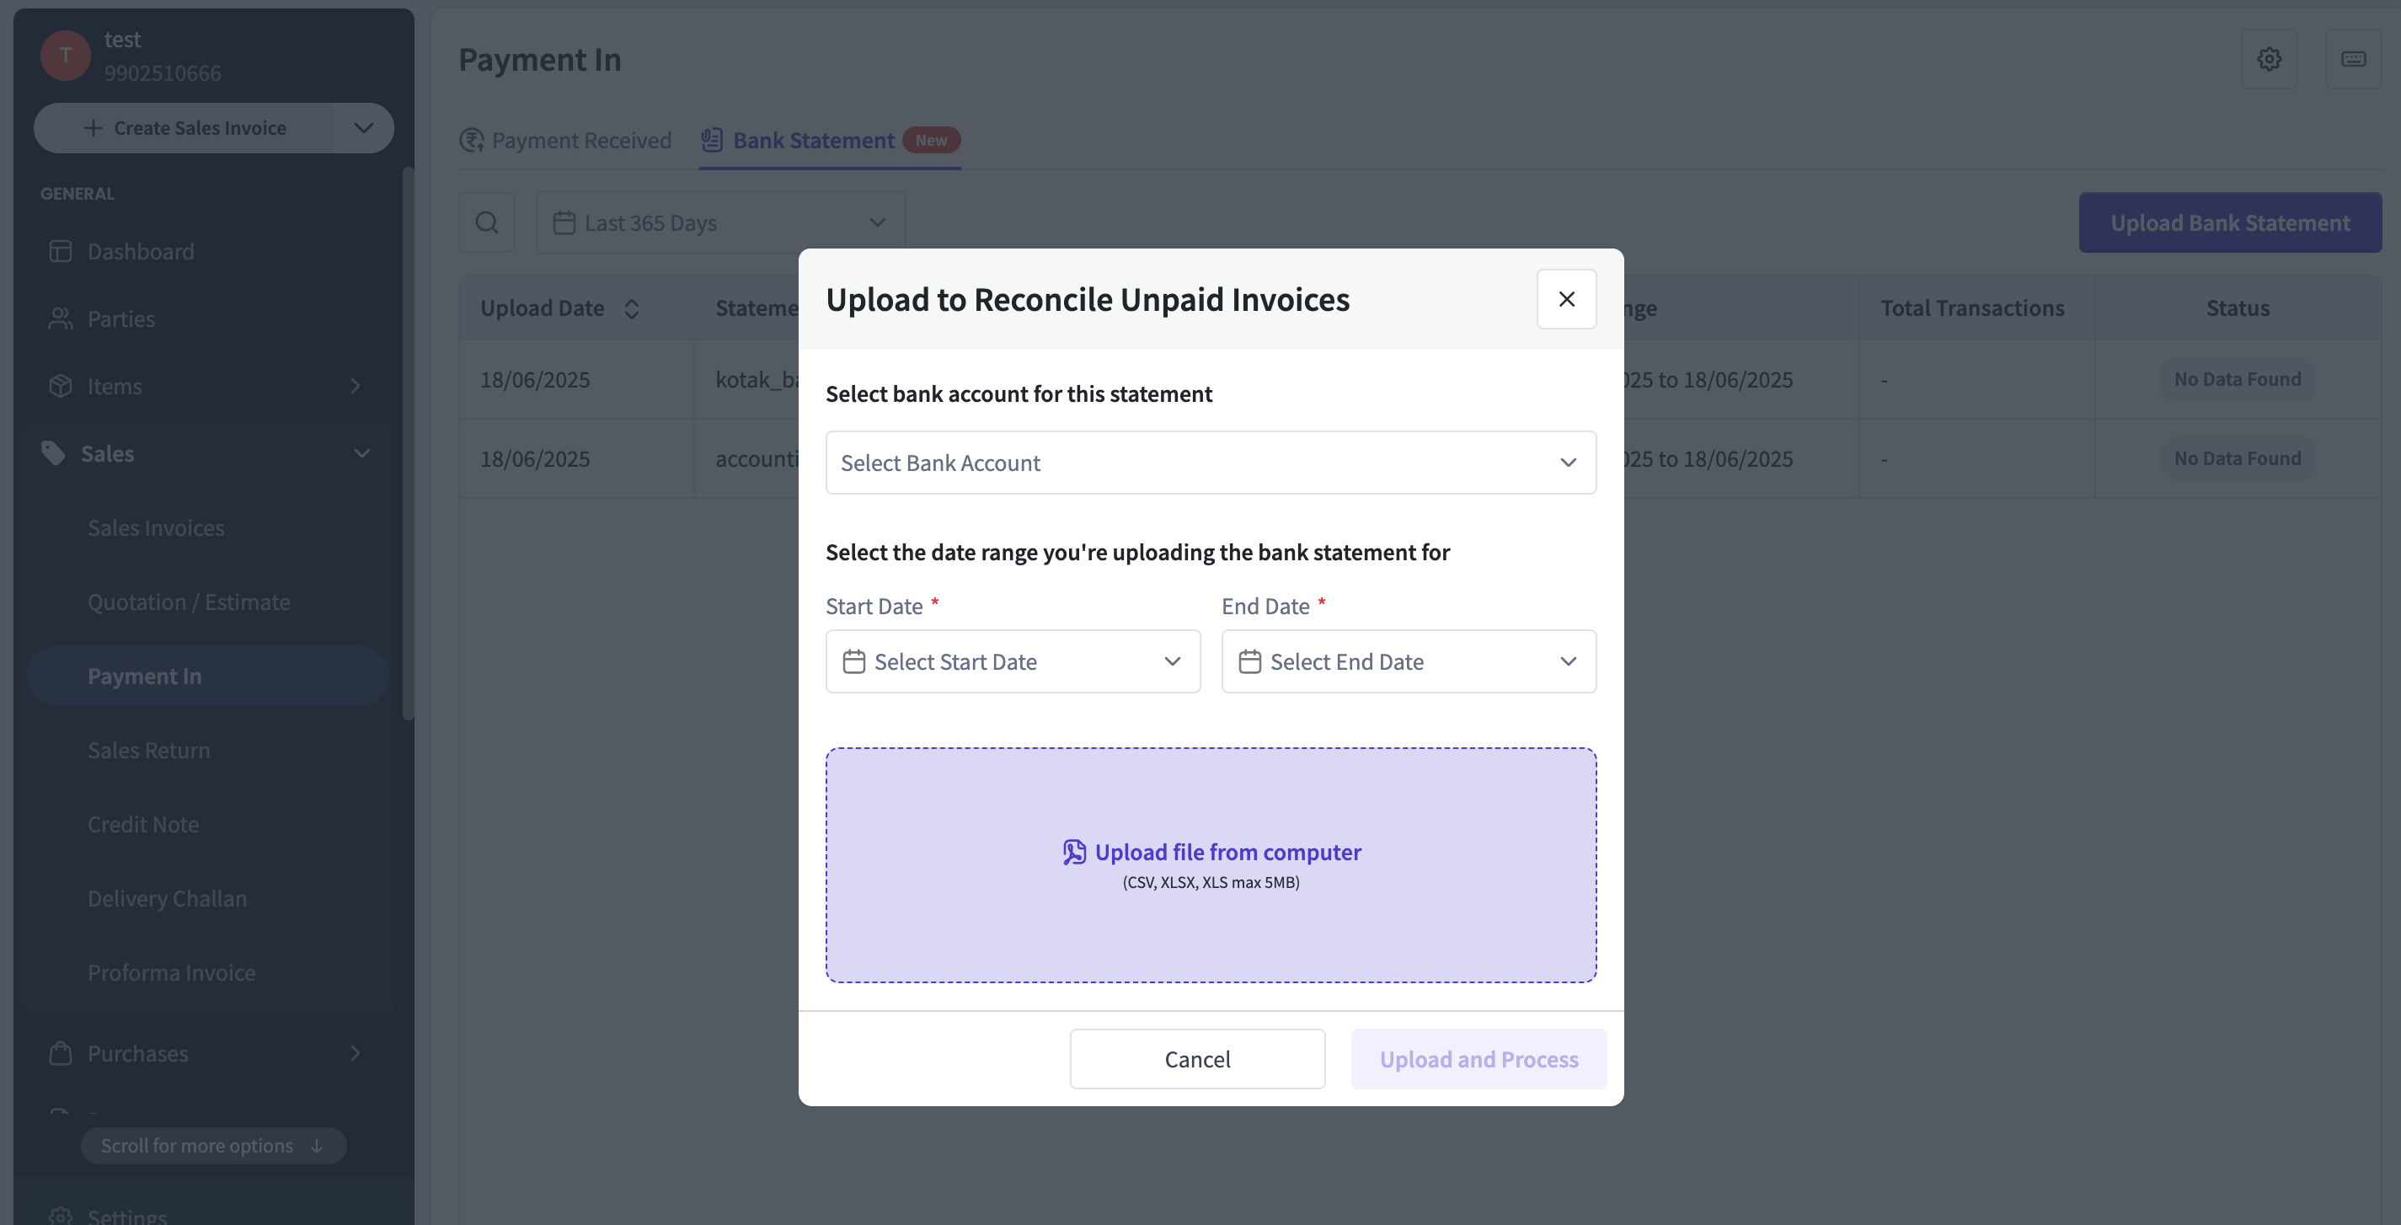The image size is (2401, 1225).
Task: Open Delivery Challan in the sidebar
Action: (x=208, y=898)
